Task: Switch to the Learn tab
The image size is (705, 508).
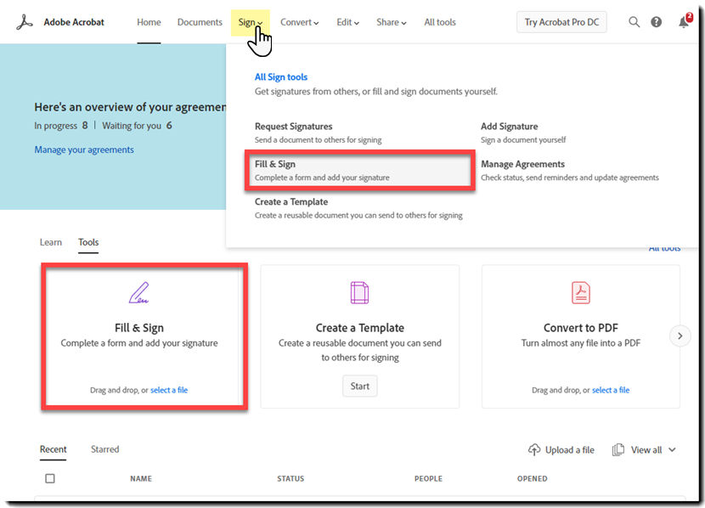Action: click(x=51, y=242)
